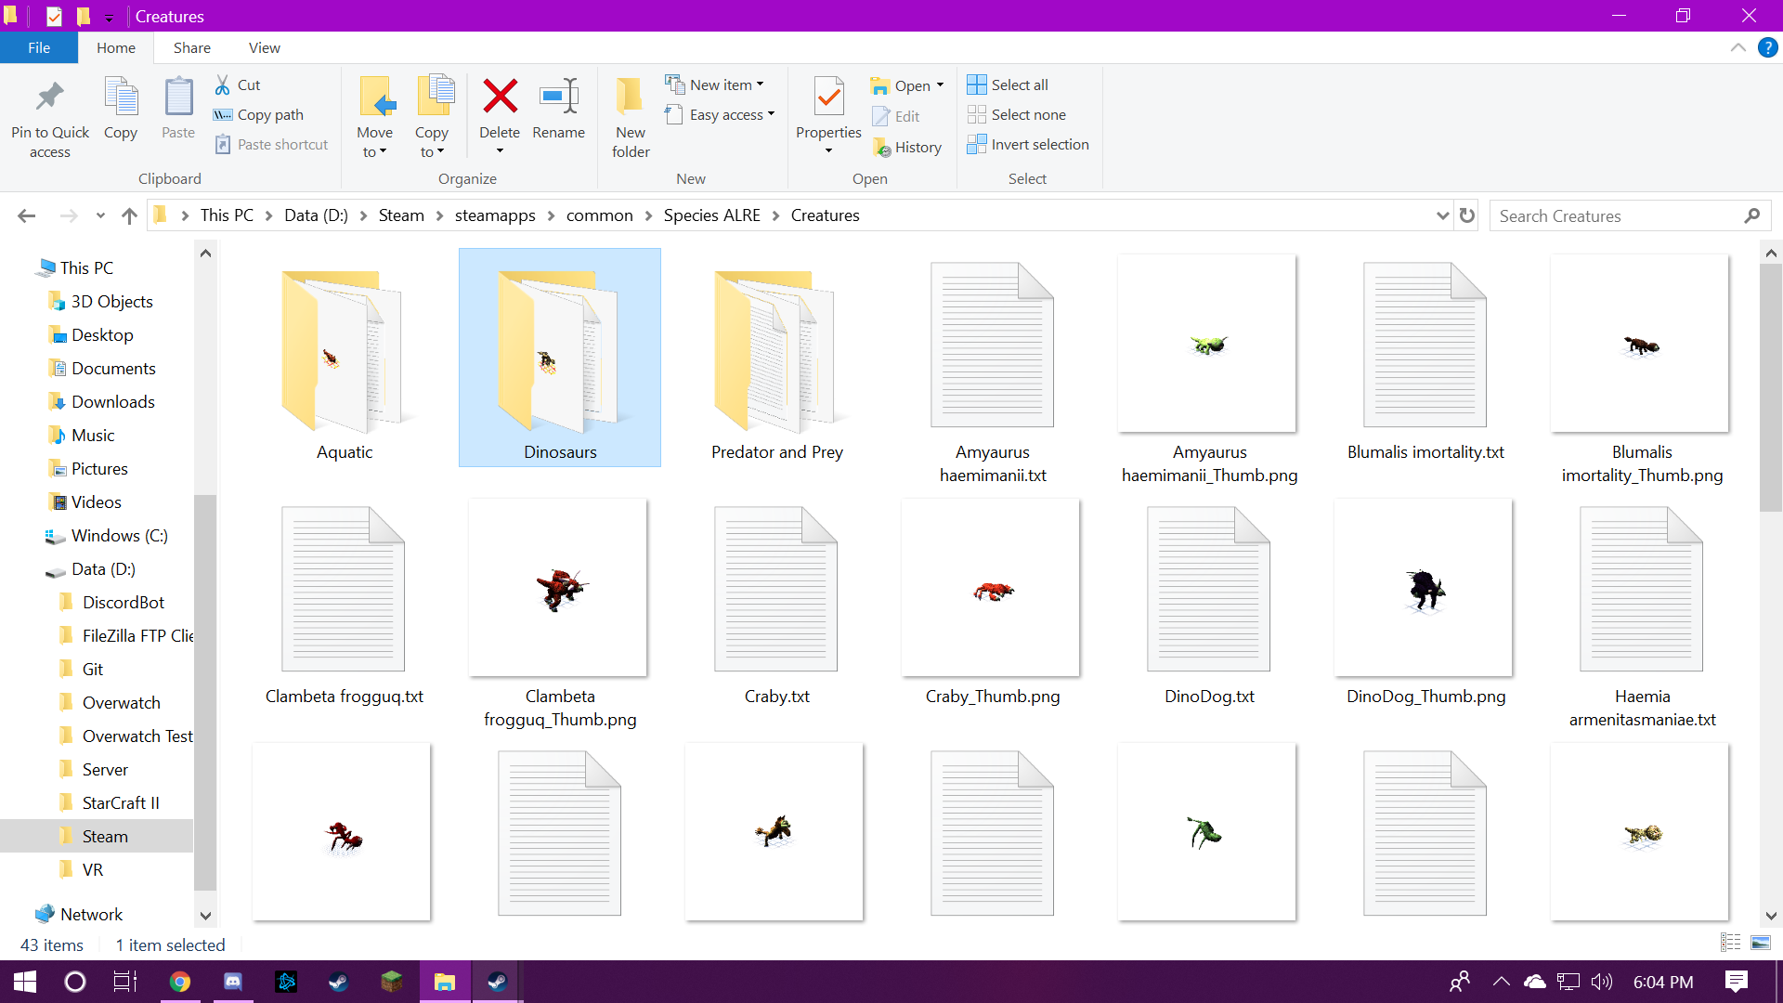
Task: Click the refresh button beside address bar
Action: pyautogui.click(x=1467, y=215)
